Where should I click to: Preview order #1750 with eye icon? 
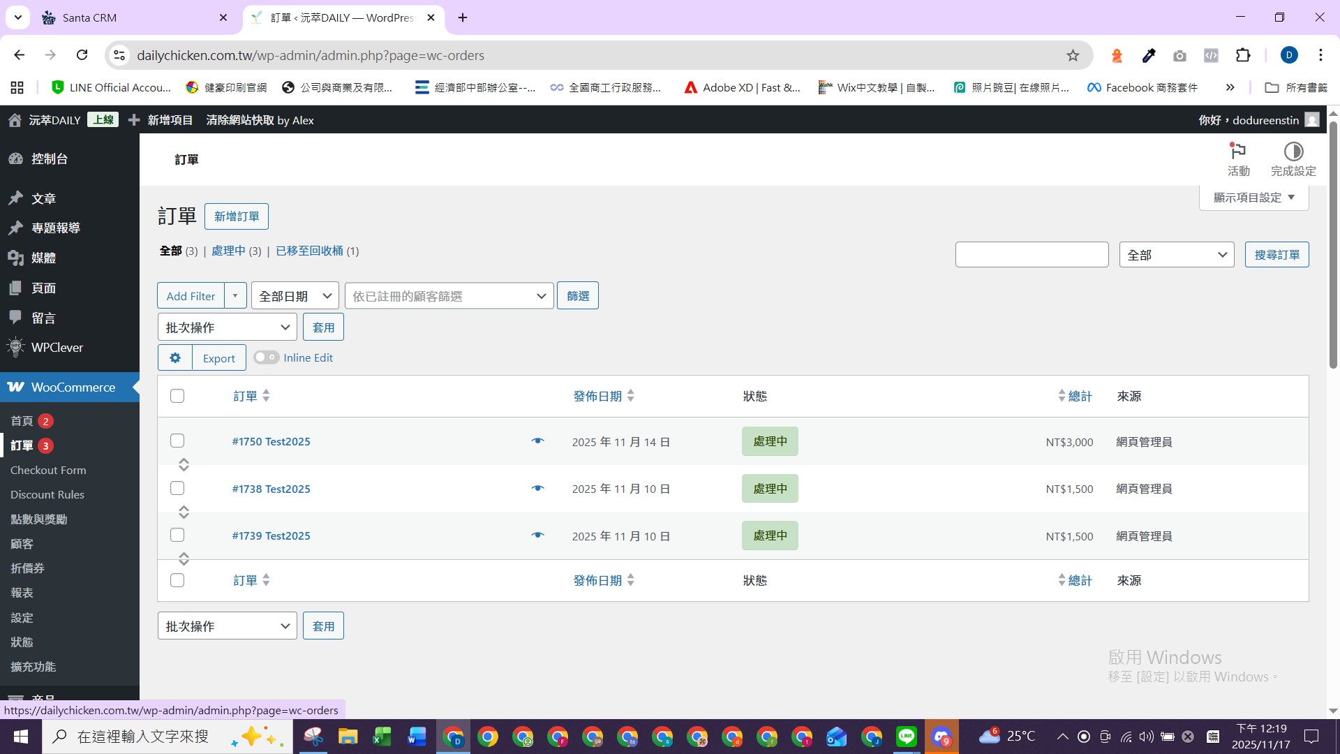537,441
